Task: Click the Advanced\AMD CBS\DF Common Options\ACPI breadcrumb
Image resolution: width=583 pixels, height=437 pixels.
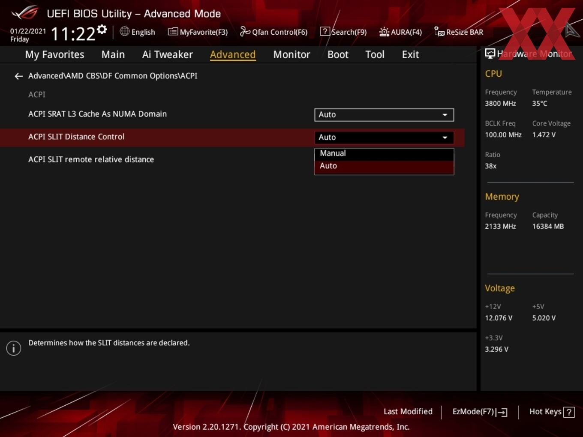Action: click(x=113, y=76)
